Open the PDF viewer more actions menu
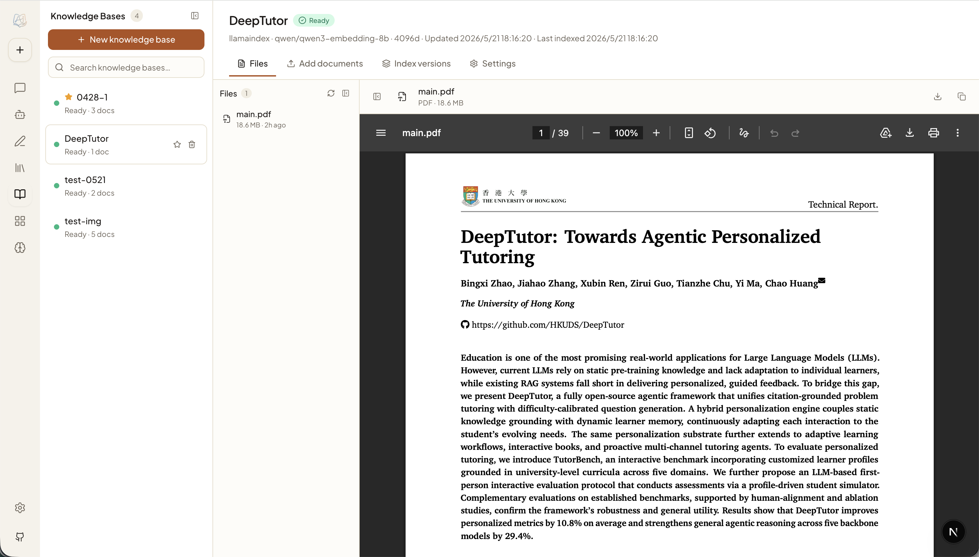 point(958,133)
